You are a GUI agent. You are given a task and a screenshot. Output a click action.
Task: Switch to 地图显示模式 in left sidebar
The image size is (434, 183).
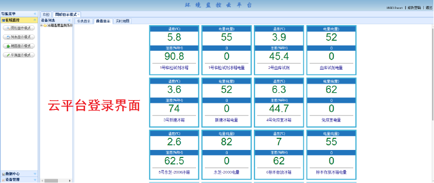19,46
